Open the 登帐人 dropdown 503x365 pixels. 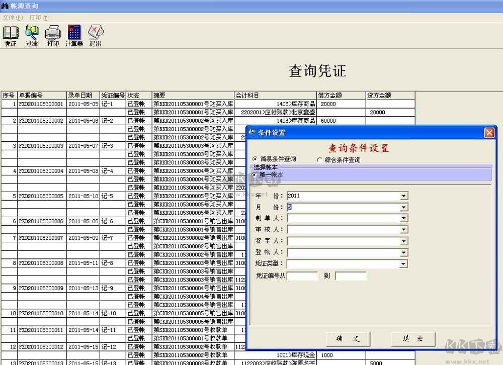click(405, 252)
